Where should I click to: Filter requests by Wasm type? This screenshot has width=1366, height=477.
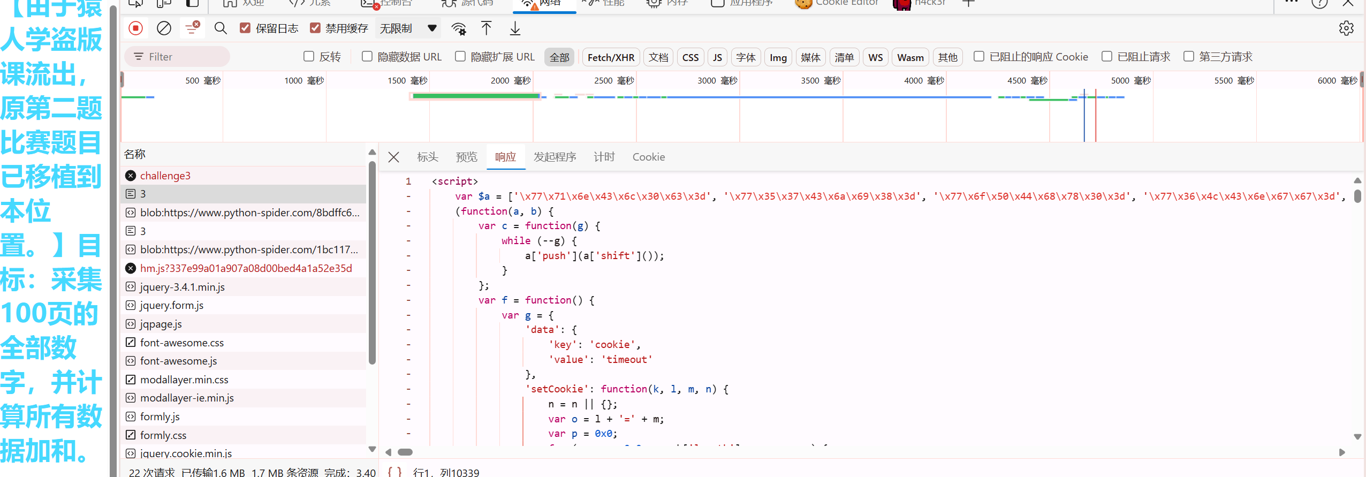910,57
